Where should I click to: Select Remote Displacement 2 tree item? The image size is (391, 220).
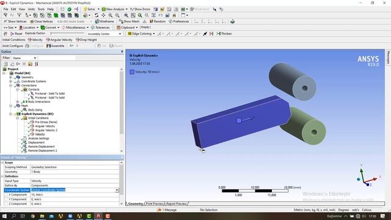(42, 151)
